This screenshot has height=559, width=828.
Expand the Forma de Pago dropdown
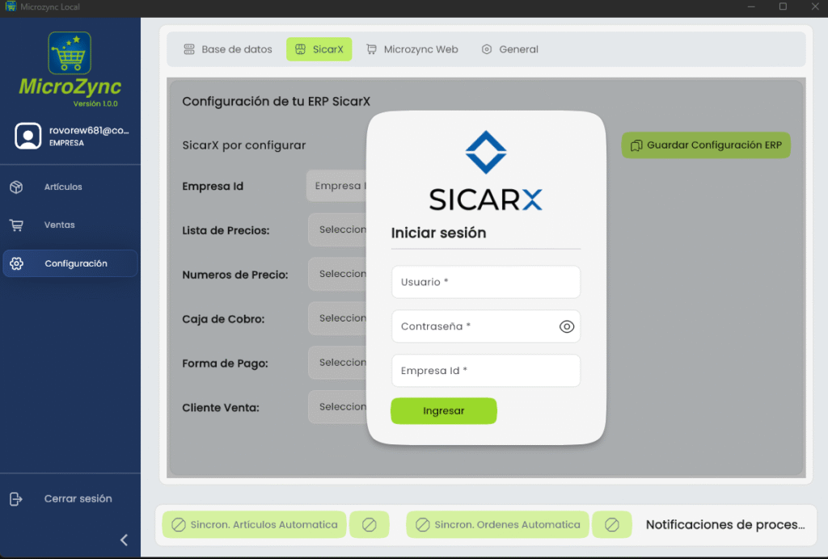[x=338, y=363]
